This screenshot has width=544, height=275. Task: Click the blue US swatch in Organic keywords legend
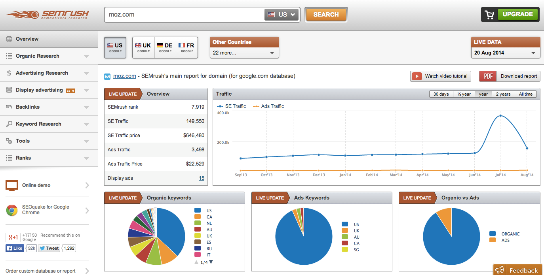pyautogui.click(x=198, y=211)
